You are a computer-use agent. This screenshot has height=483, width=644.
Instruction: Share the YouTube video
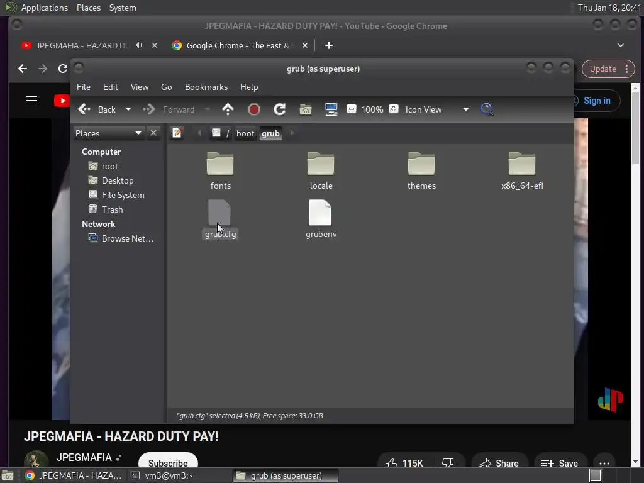(499, 463)
